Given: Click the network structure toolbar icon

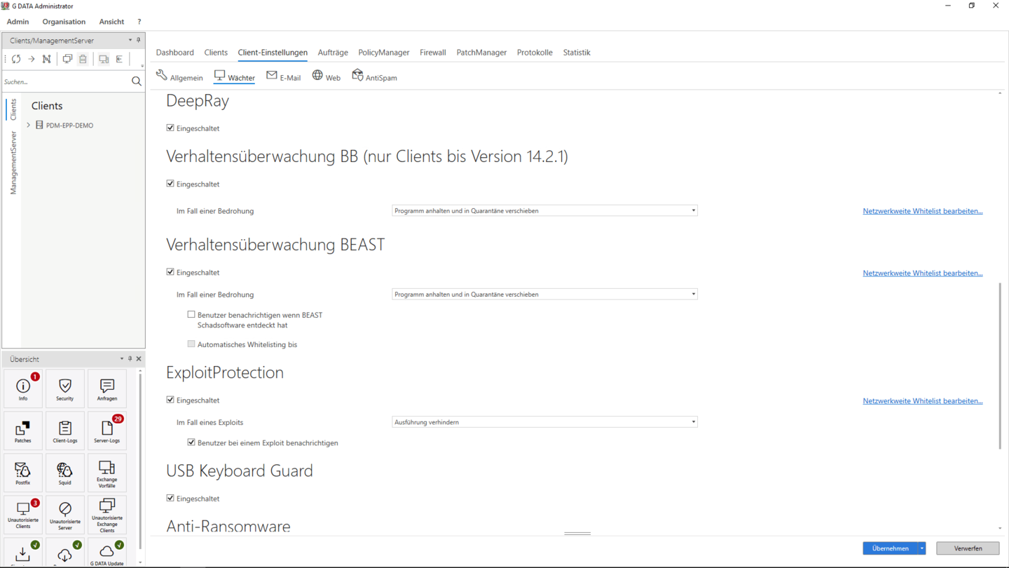Looking at the screenshot, I should click(x=47, y=59).
